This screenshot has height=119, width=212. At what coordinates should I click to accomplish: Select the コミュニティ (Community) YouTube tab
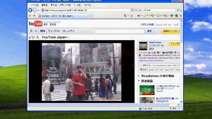tap(68, 31)
